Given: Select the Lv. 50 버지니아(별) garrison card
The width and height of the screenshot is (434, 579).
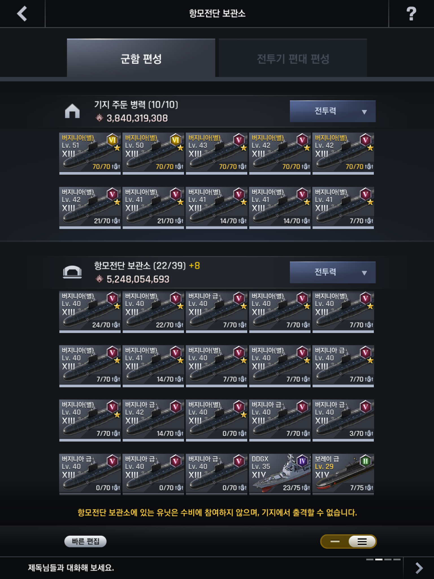Looking at the screenshot, I should pos(153,154).
